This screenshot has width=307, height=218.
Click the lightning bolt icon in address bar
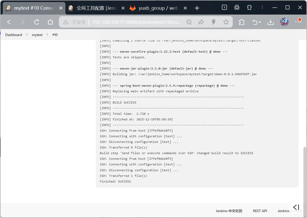click(214, 22)
